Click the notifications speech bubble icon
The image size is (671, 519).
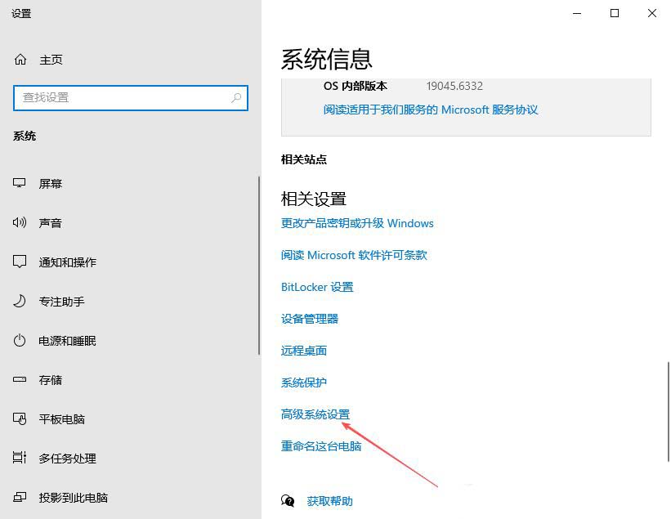point(20,262)
